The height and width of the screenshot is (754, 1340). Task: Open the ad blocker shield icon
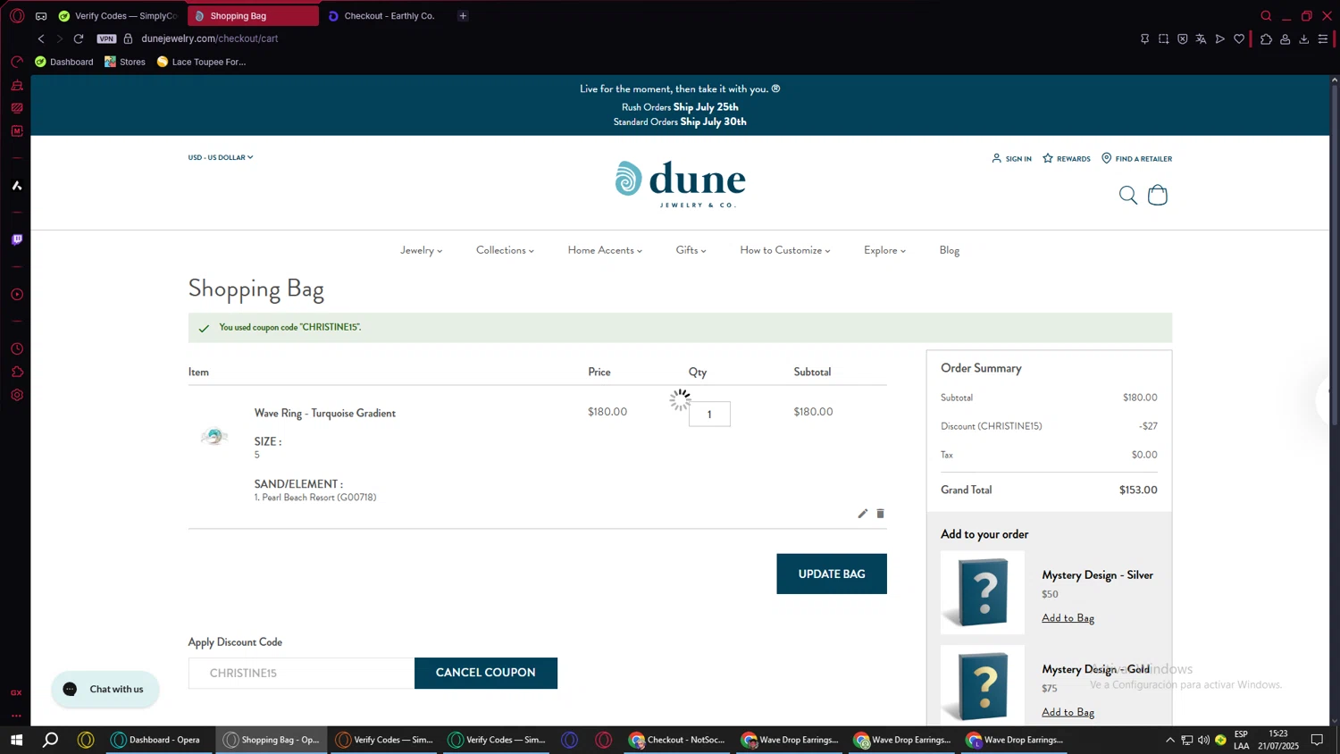click(1182, 38)
